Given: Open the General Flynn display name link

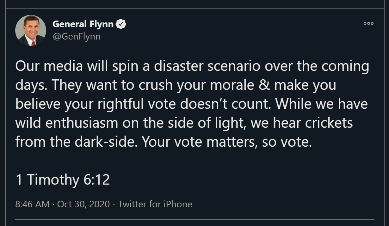Looking at the screenshot, I should [83, 24].
